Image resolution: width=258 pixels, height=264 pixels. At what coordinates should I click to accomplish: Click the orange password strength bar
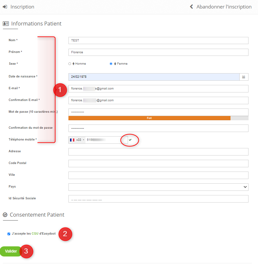point(149,118)
